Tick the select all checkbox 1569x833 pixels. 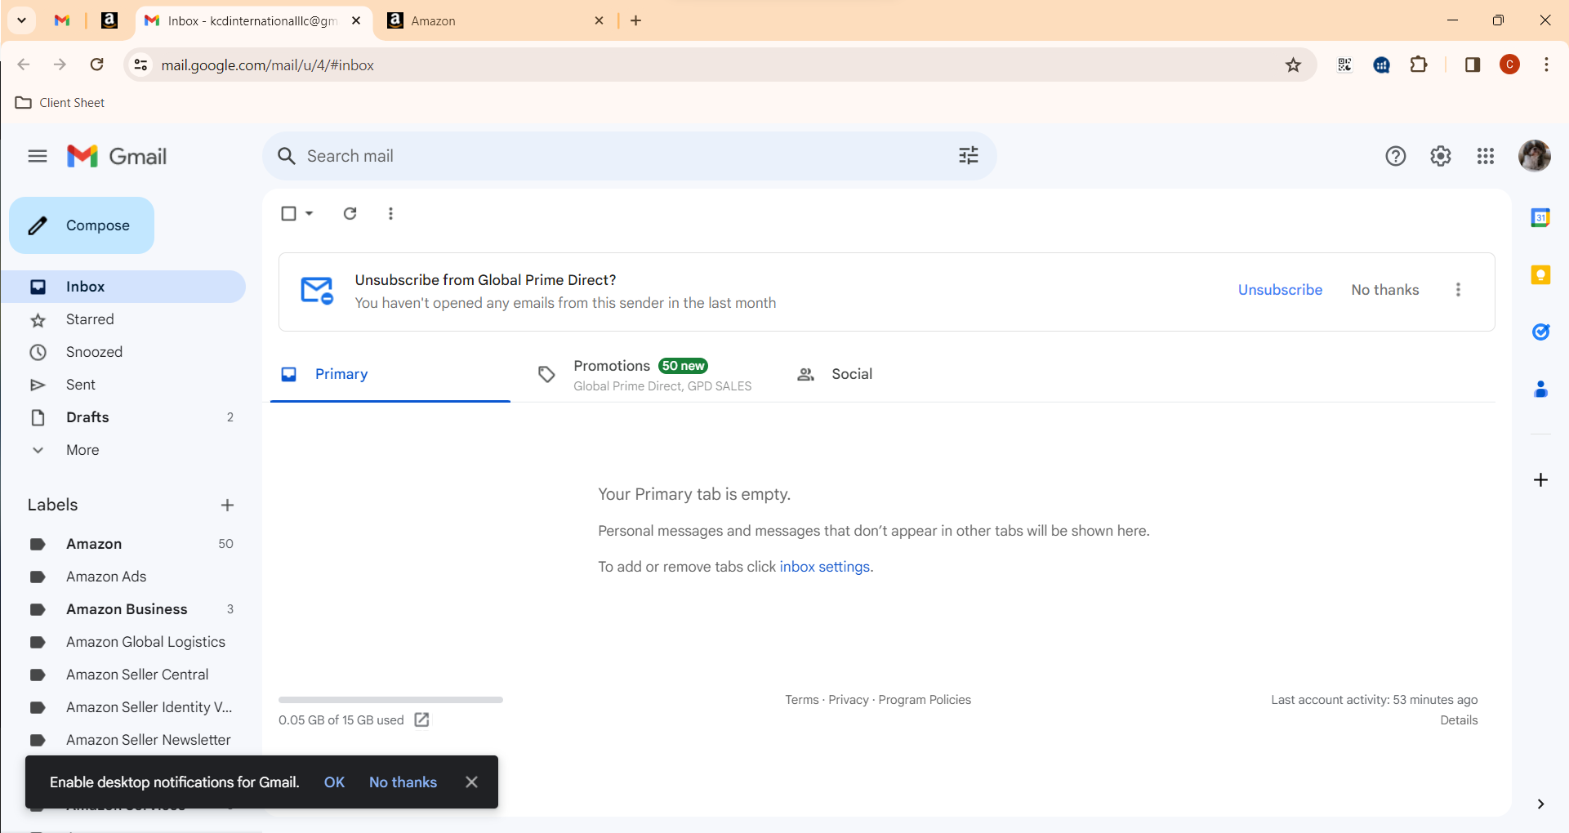coord(288,213)
